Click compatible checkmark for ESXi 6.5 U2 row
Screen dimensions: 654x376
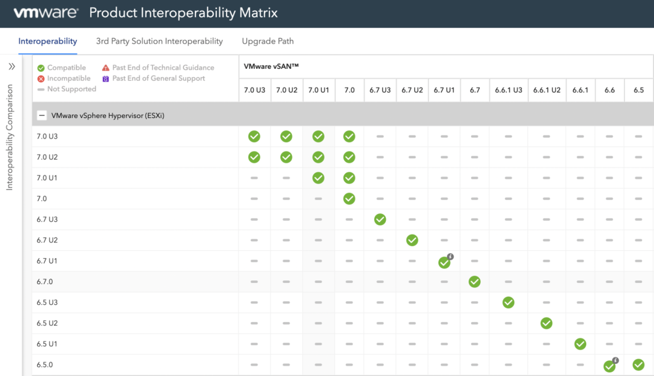click(x=546, y=323)
